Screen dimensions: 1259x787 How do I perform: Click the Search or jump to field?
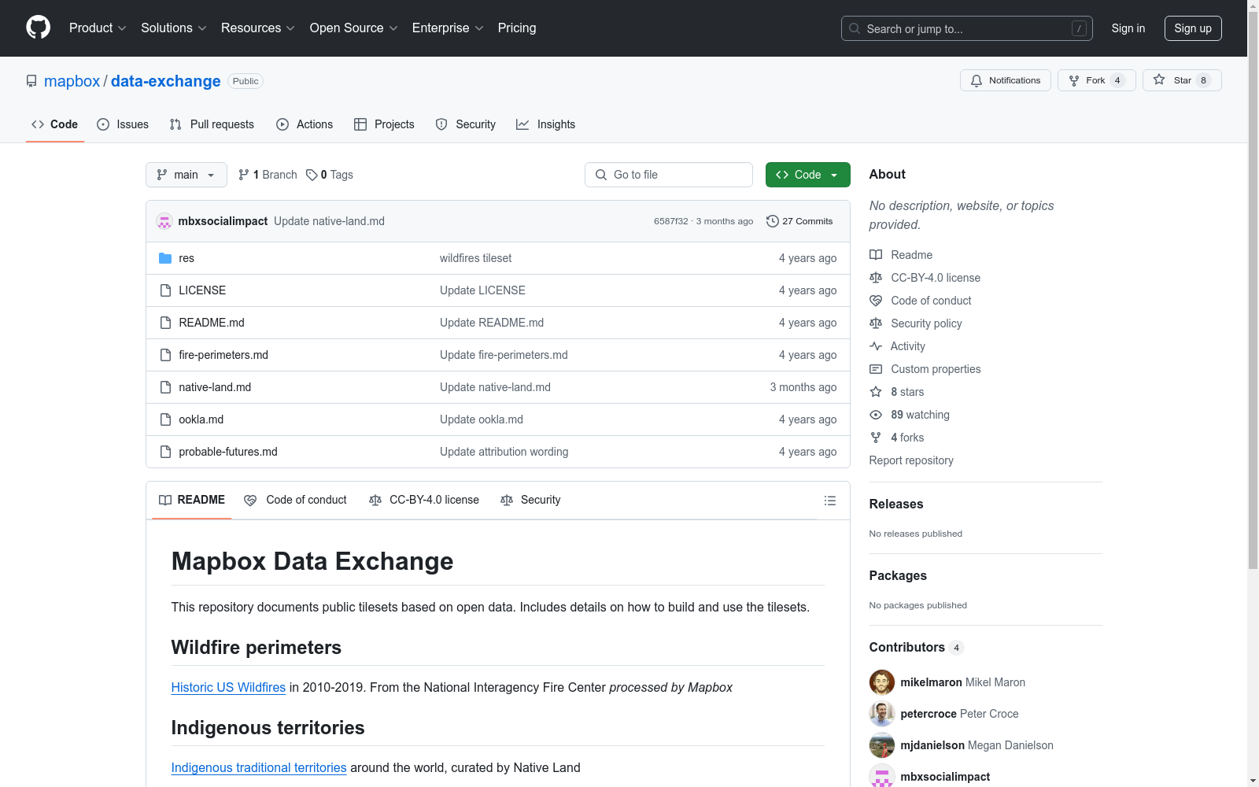[x=967, y=28]
